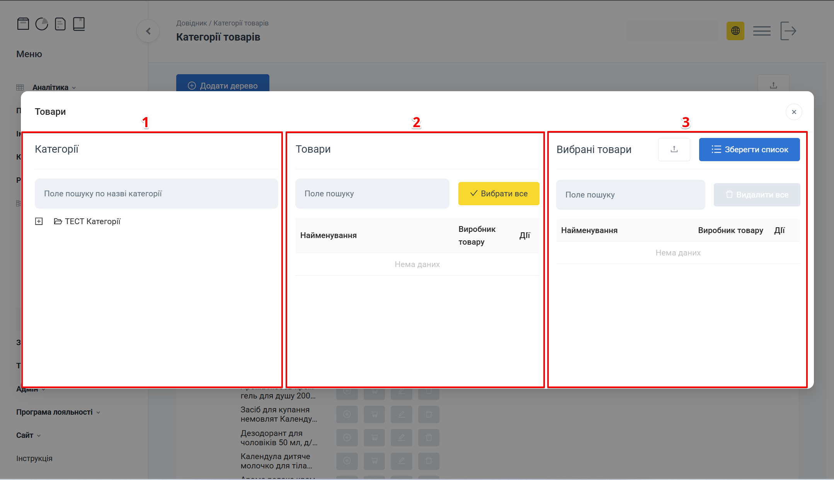The height and width of the screenshot is (480, 834).
Task: Close the Товари dialog
Action: point(794,112)
